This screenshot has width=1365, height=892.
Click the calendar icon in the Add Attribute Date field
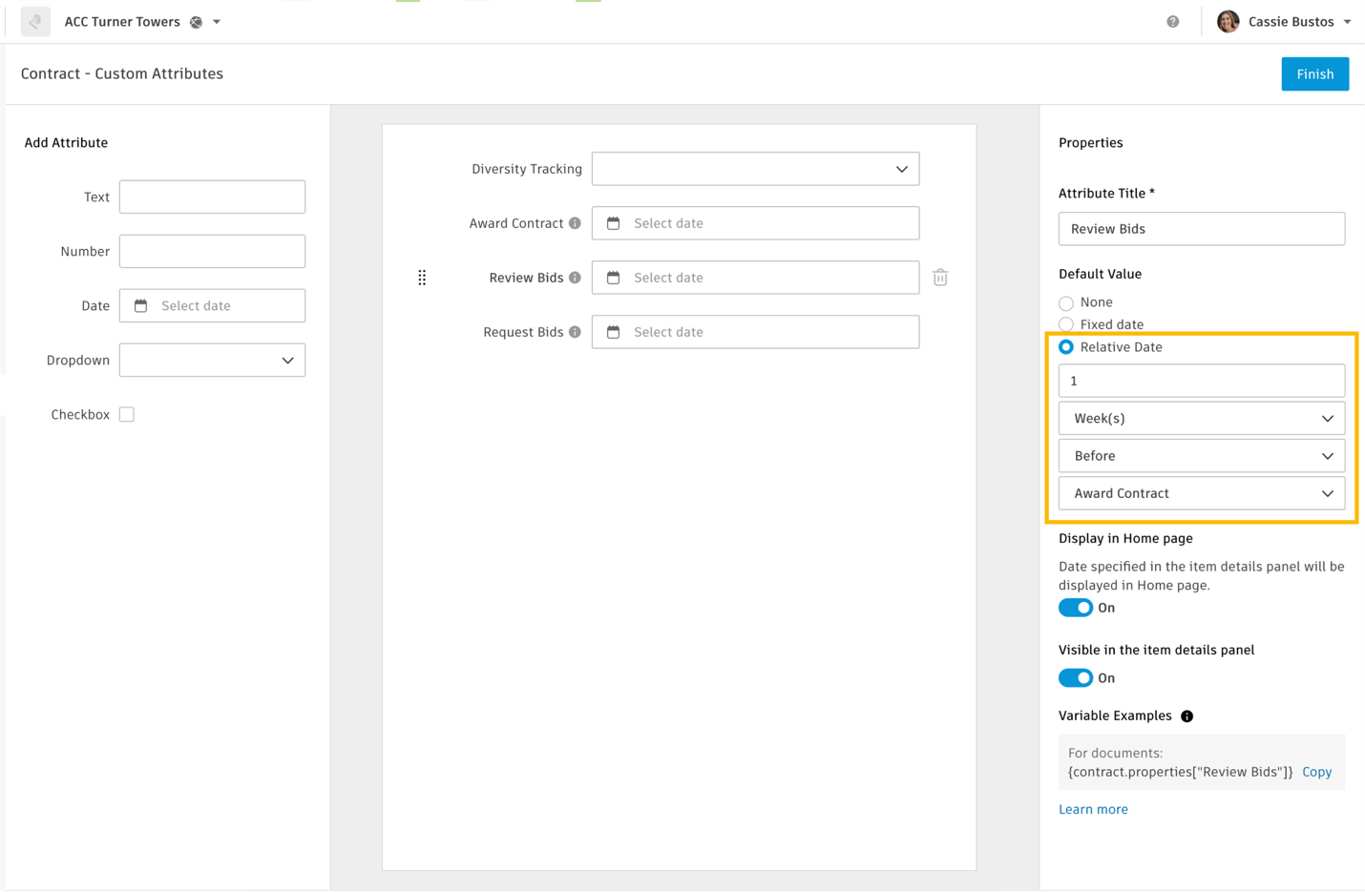[x=141, y=306]
